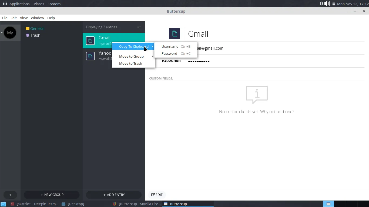Click the Yahoo entry document icon
Viewport: 369px width, 207px height.
pos(90,56)
